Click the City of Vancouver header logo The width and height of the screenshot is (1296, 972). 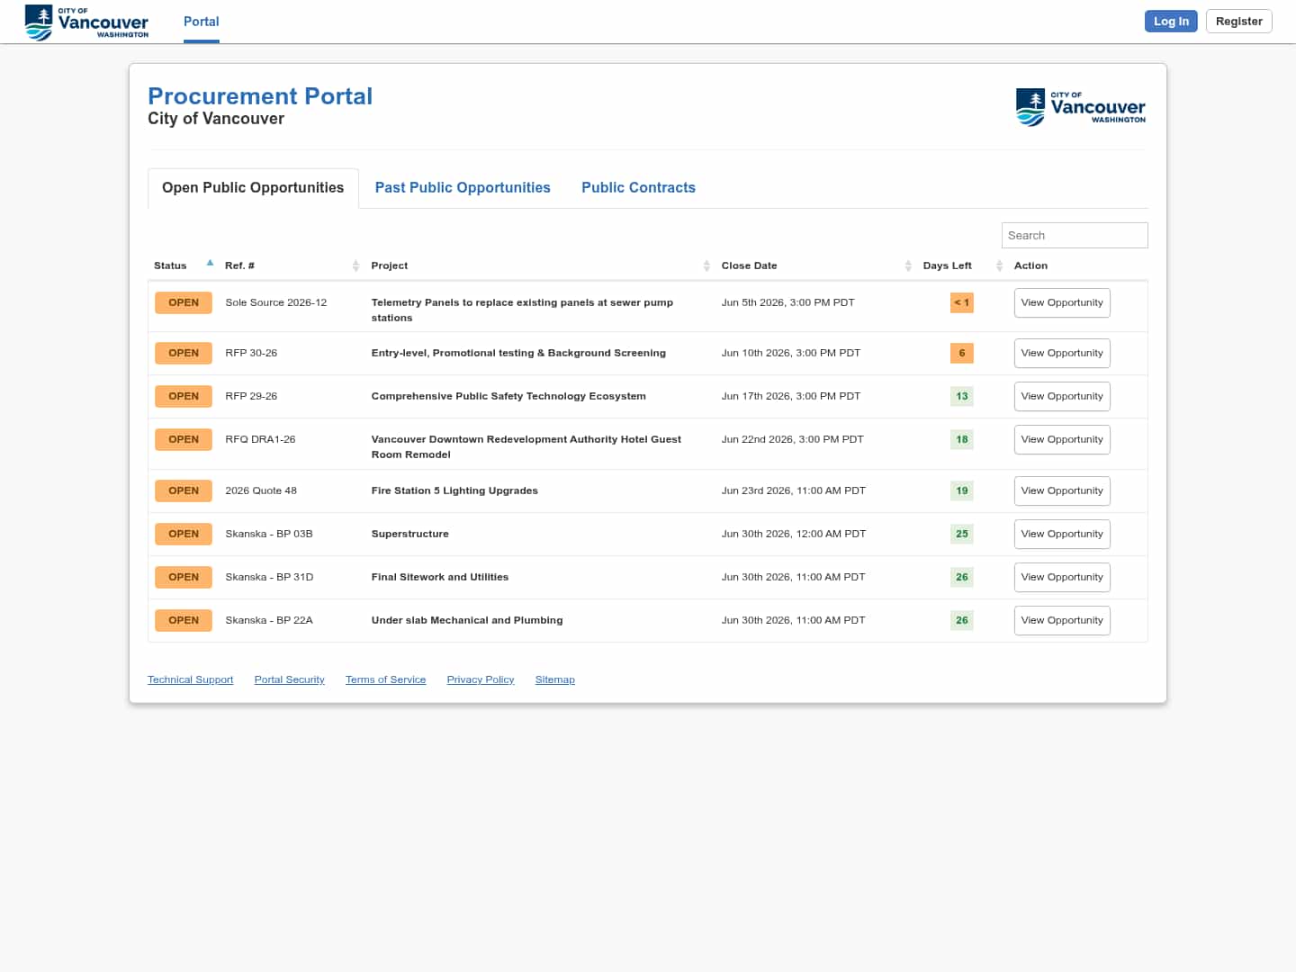(86, 22)
